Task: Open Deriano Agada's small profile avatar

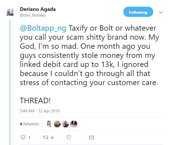Action: pyautogui.click(x=10, y=12)
